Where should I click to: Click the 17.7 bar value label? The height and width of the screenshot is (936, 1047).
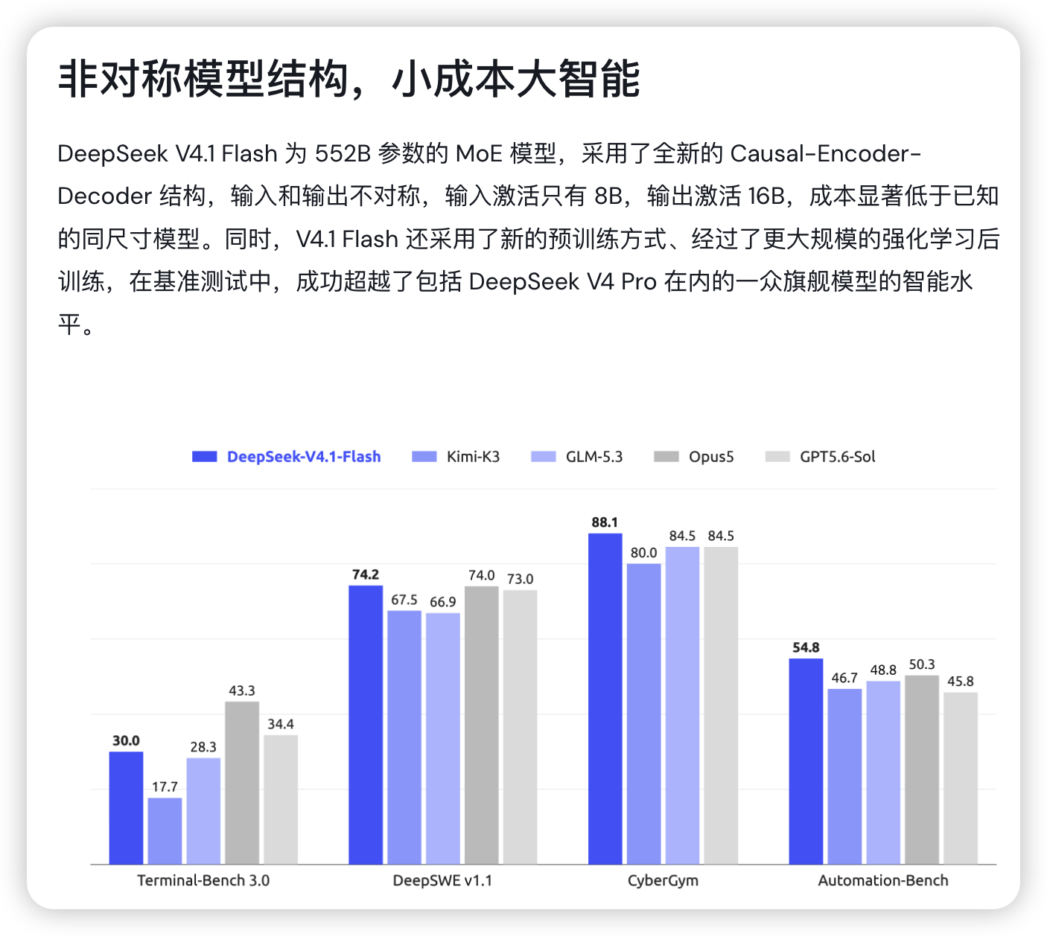[x=165, y=786]
